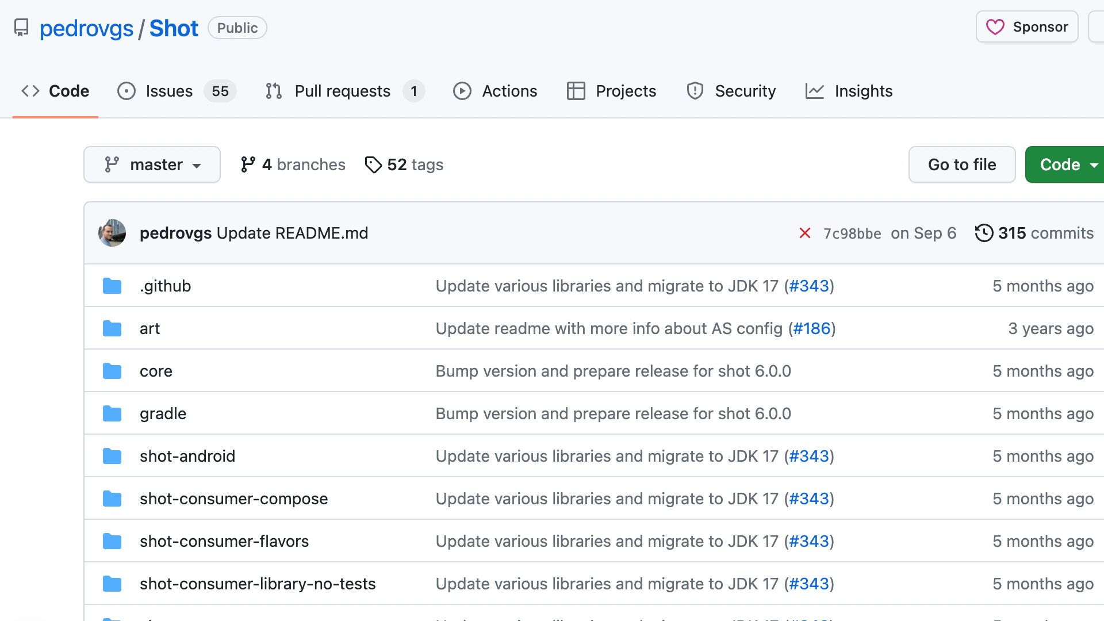1104x621 pixels.
Task: Click the Go to file button
Action: coord(962,165)
